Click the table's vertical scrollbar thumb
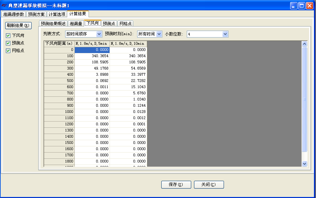Image resolution: width=316 pixels, height=198 pixels. pyautogui.click(x=305, y=99)
